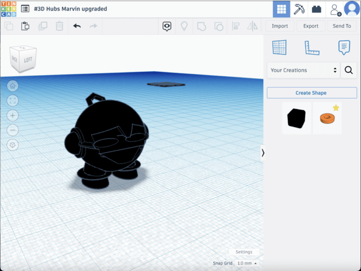Click the Align tool icon

click(236, 26)
